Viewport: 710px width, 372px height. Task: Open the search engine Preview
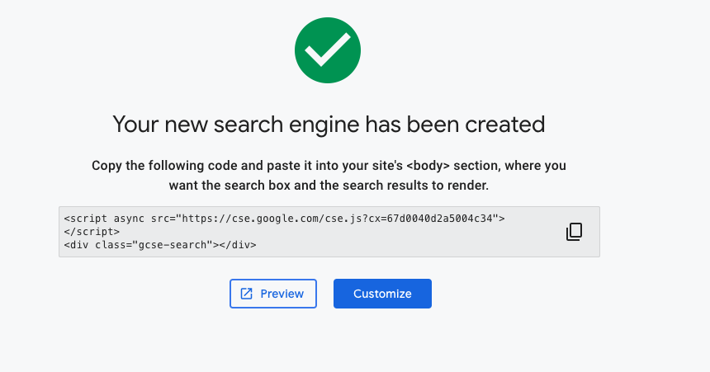[273, 294]
